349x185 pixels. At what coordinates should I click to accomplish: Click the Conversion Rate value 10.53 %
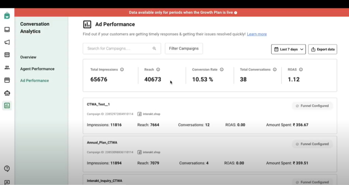(202, 79)
